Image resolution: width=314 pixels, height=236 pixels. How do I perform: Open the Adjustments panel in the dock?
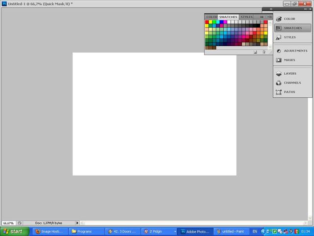pyautogui.click(x=295, y=51)
